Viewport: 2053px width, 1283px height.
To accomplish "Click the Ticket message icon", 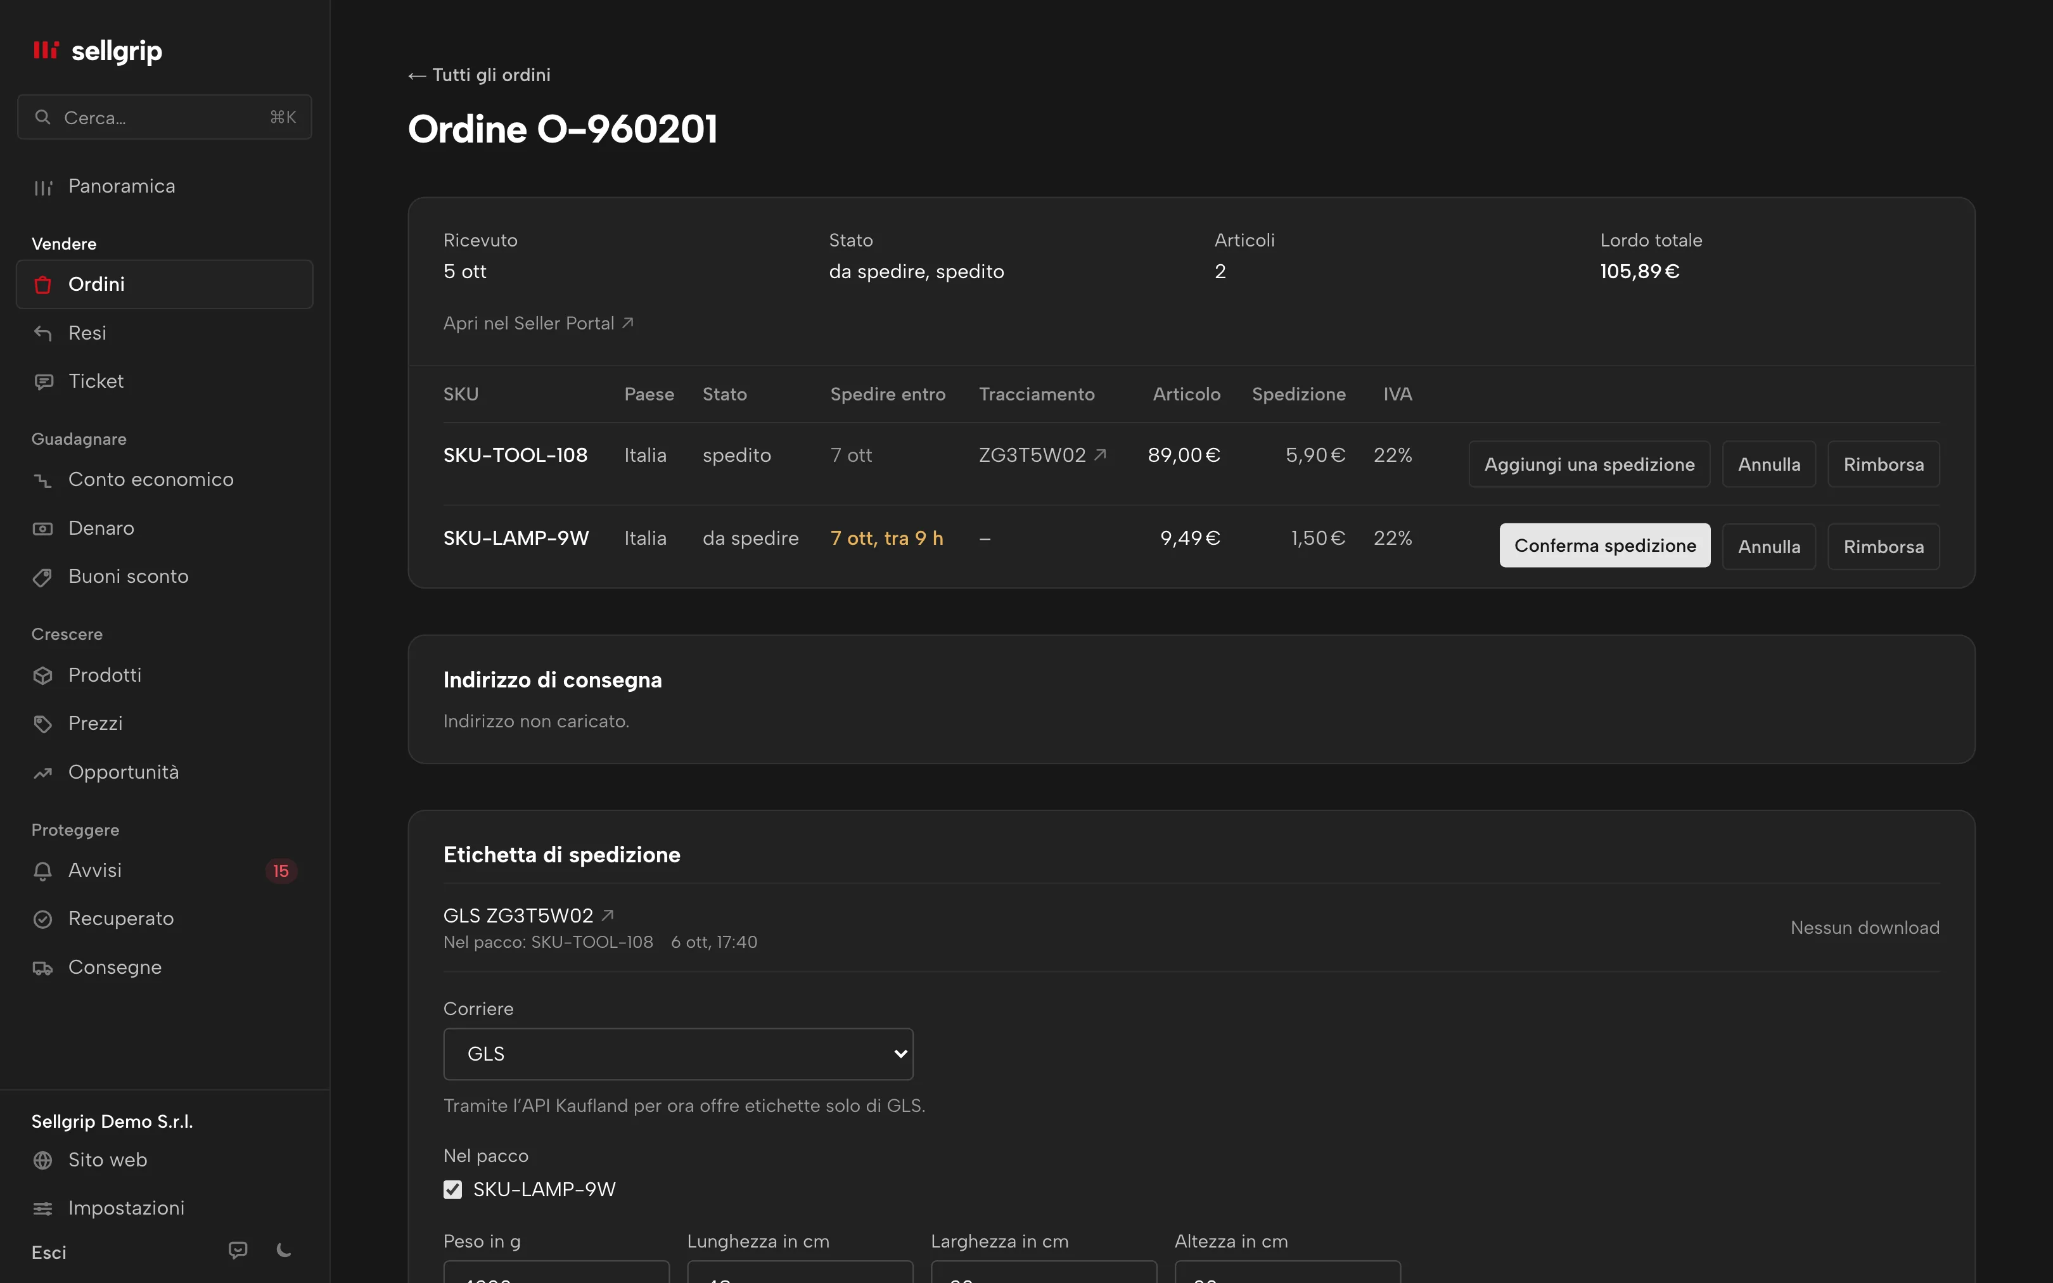I will [x=43, y=382].
